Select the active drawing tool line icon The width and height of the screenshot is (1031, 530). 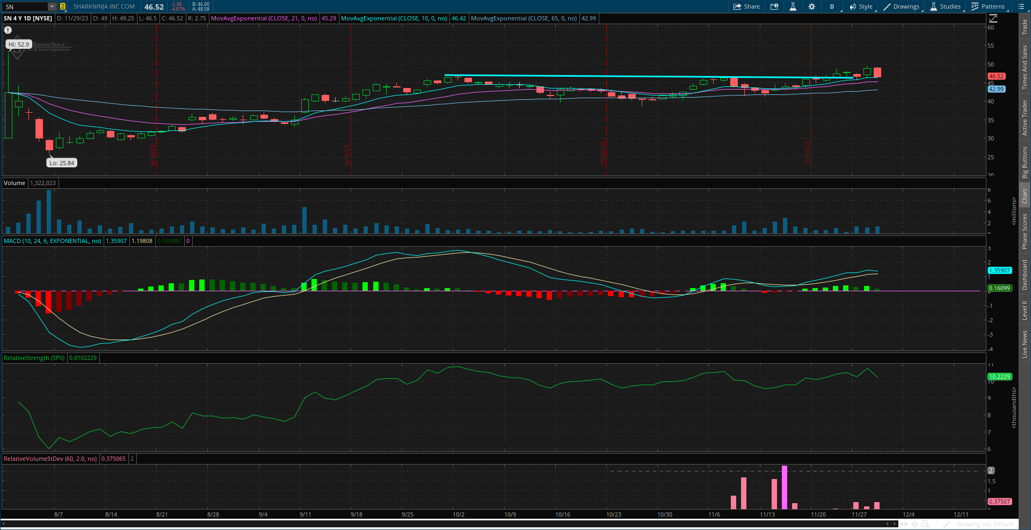pyautogui.click(x=947, y=524)
